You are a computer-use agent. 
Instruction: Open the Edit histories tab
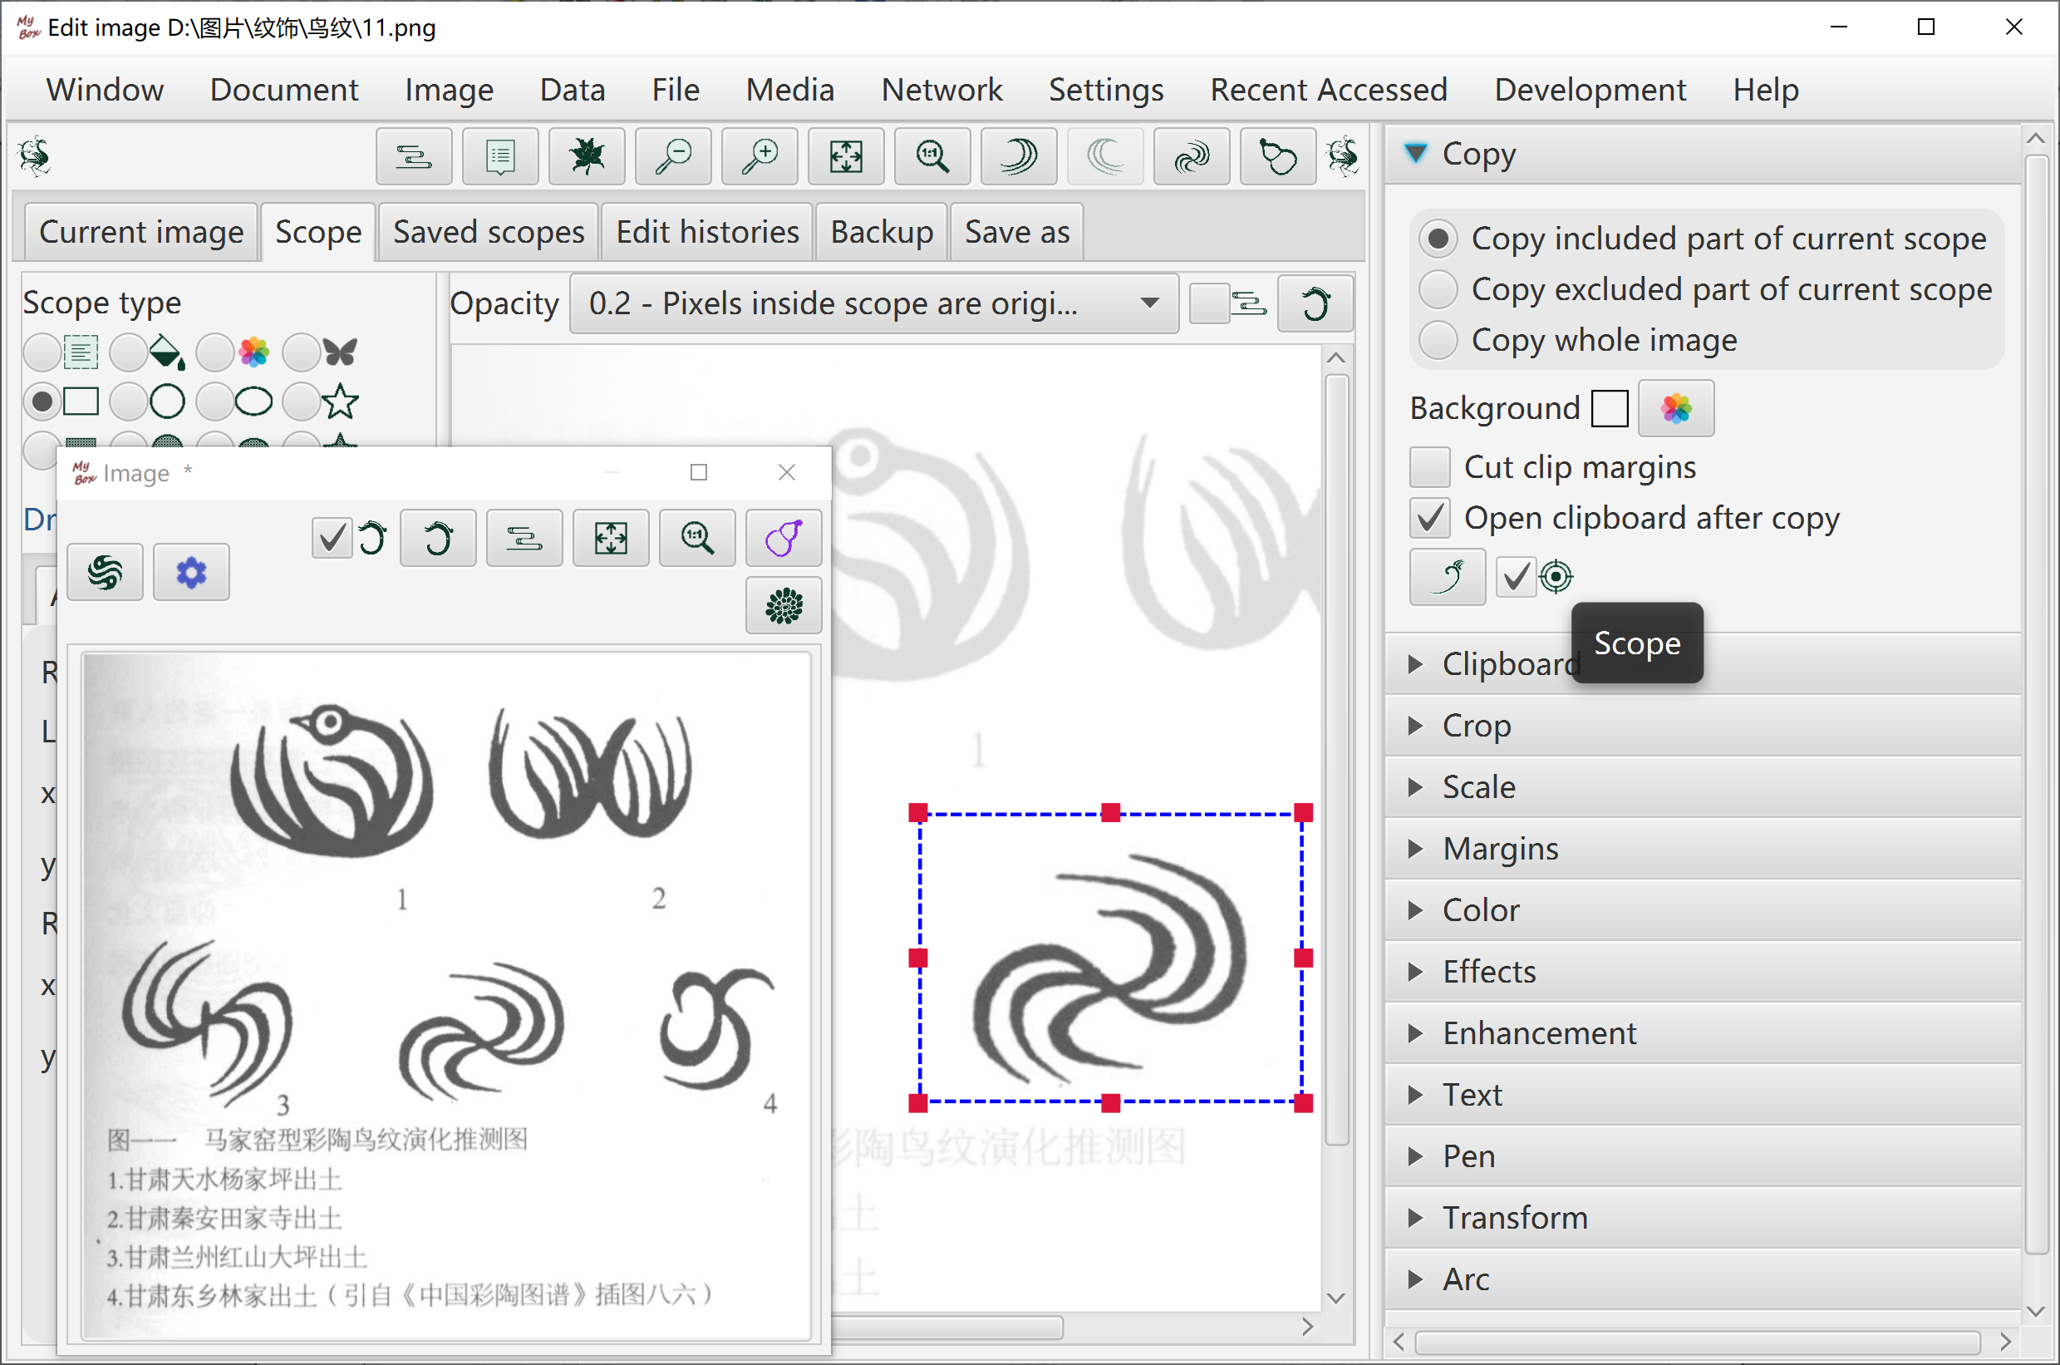(707, 232)
